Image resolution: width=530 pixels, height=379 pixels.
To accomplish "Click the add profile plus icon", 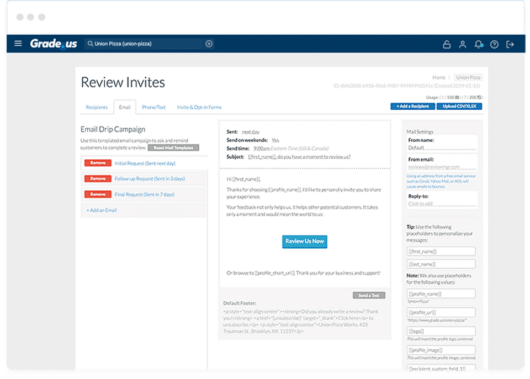I will click(209, 44).
